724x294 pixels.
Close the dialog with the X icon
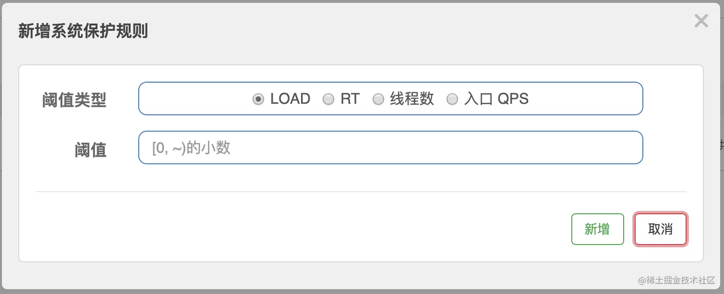[701, 21]
